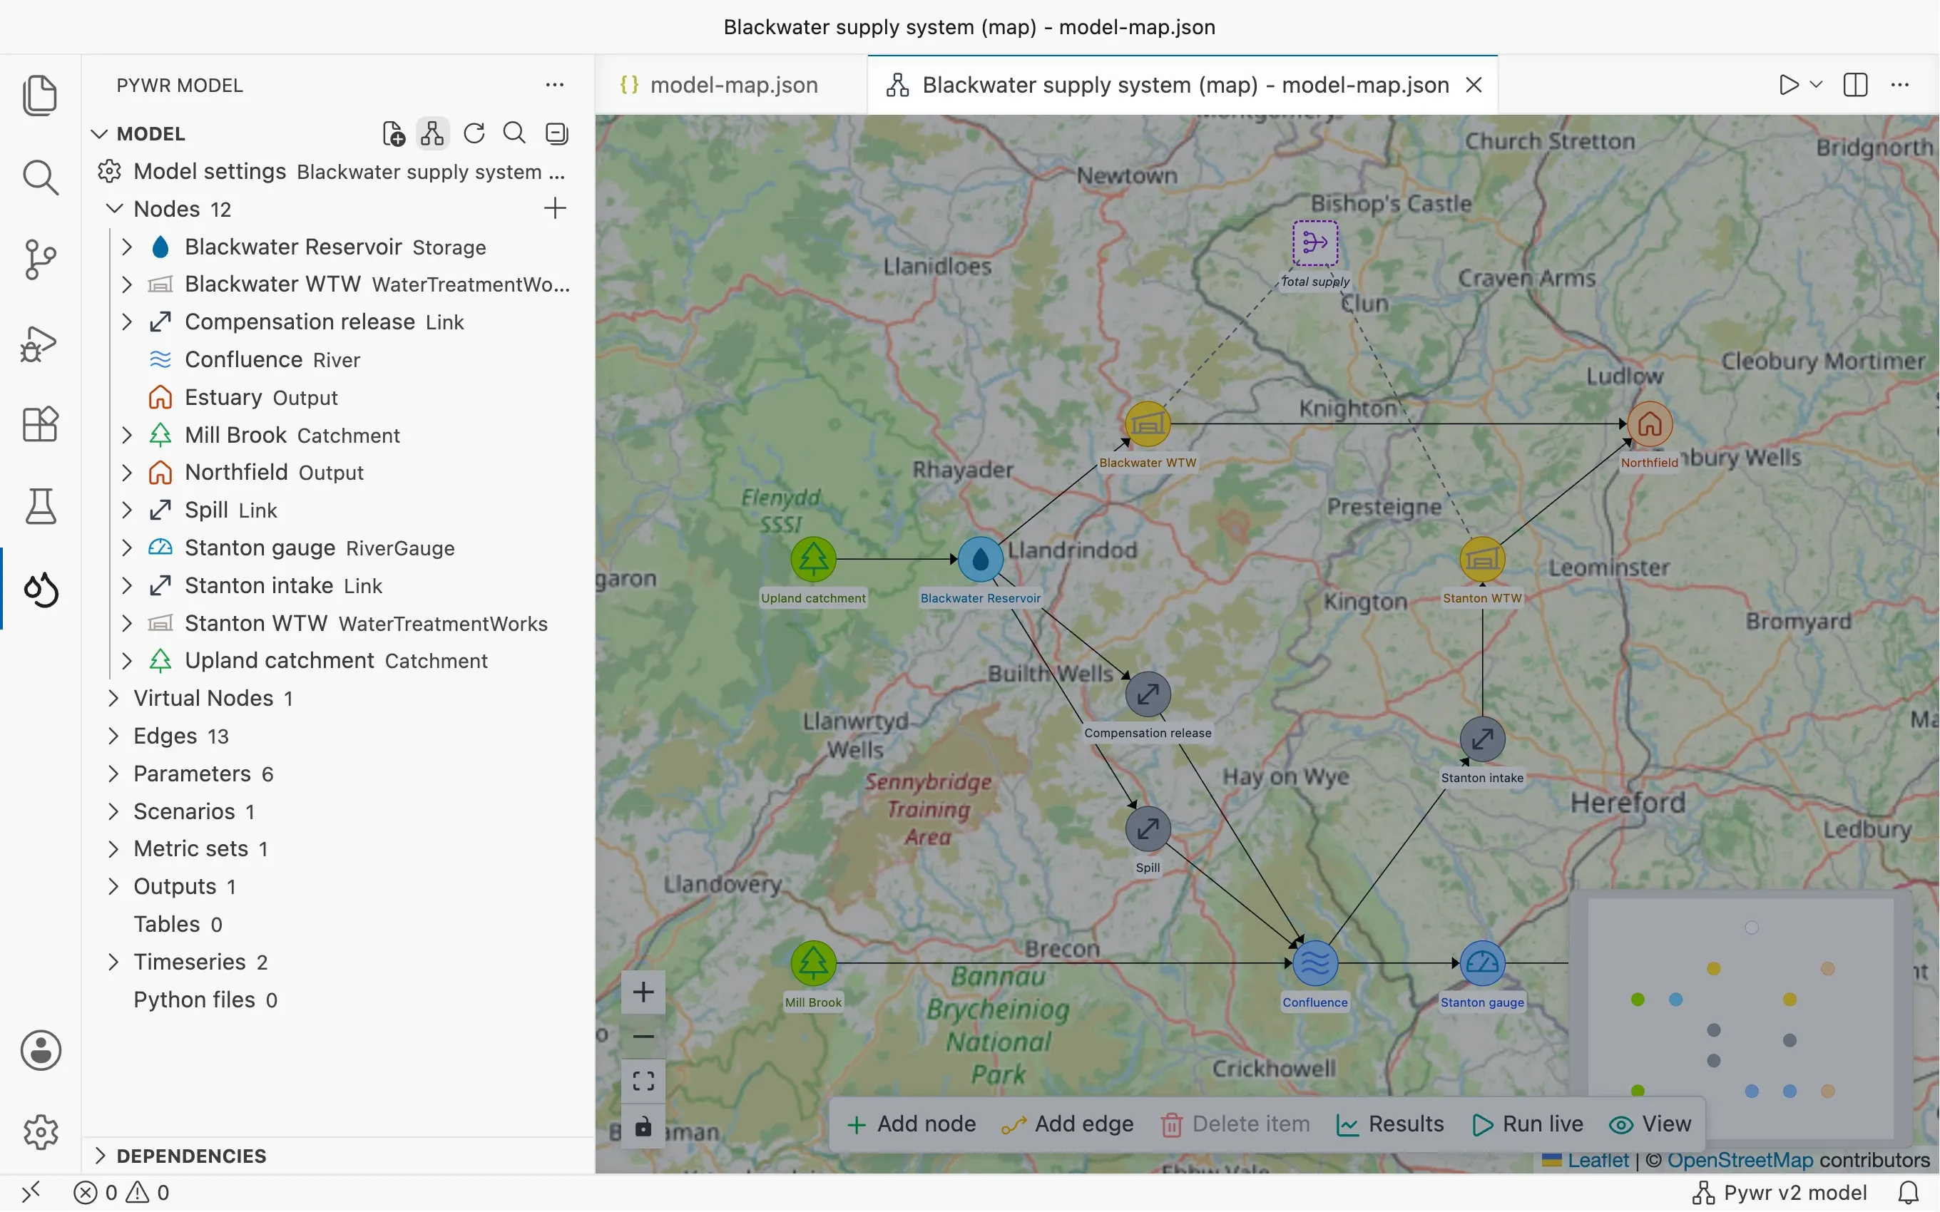1940x1212 pixels.
Task: Click the open schematic icon in Model header
Action: (x=433, y=133)
